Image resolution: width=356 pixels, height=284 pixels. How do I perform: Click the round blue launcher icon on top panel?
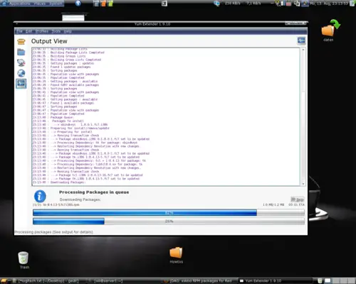click(x=78, y=4)
